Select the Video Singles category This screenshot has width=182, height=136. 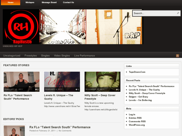[62, 56]
